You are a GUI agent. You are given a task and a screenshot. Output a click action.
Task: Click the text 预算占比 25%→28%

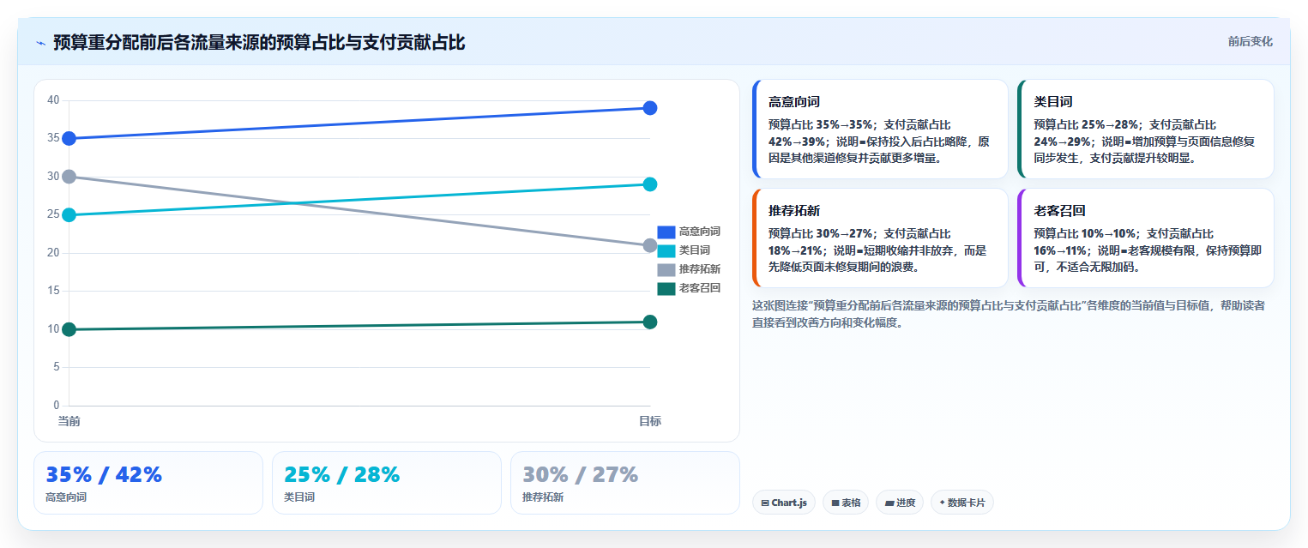pyautogui.click(x=1085, y=125)
